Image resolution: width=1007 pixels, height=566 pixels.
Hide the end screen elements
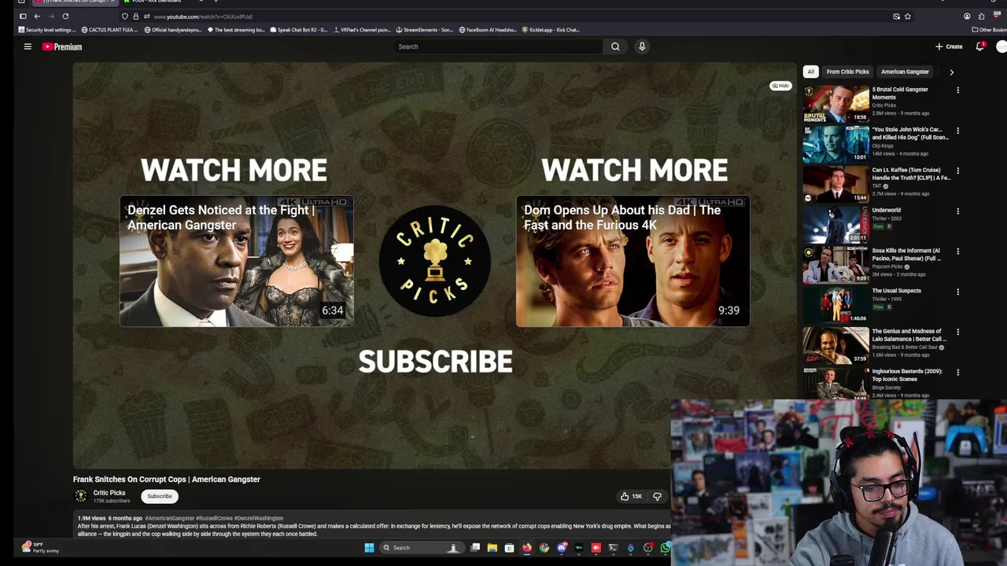(780, 86)
